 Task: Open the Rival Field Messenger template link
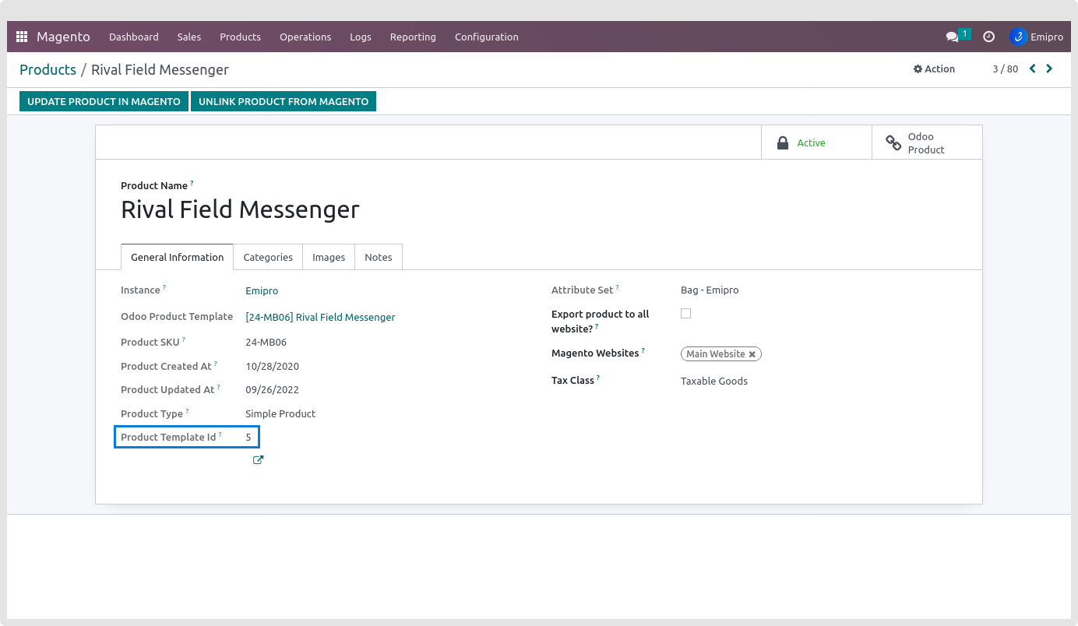point(320,317)
